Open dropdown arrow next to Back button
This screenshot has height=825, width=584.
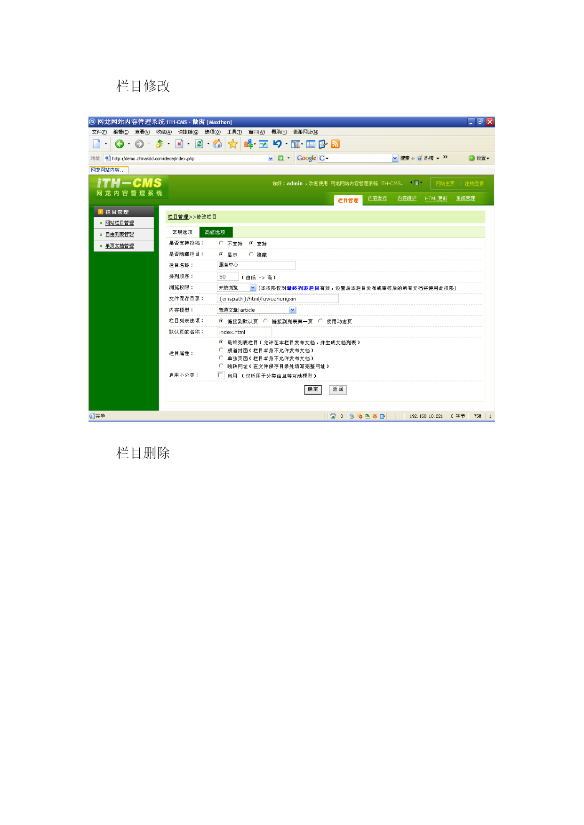point(129,144)
